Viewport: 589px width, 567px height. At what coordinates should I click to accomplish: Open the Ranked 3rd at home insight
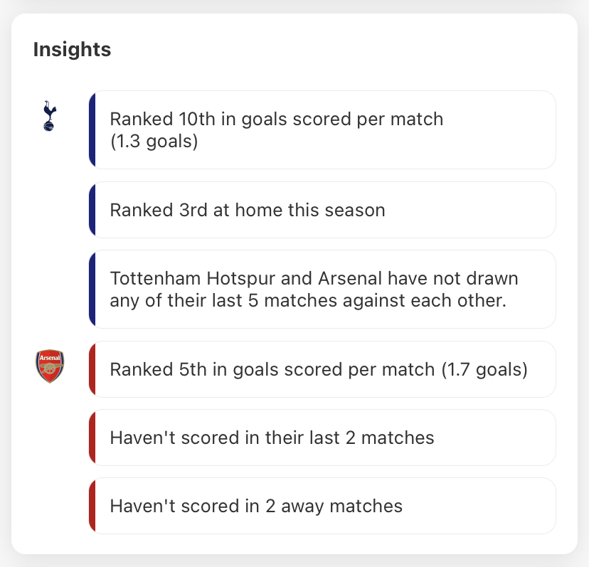pyautogui.click(x=322, y=210)
